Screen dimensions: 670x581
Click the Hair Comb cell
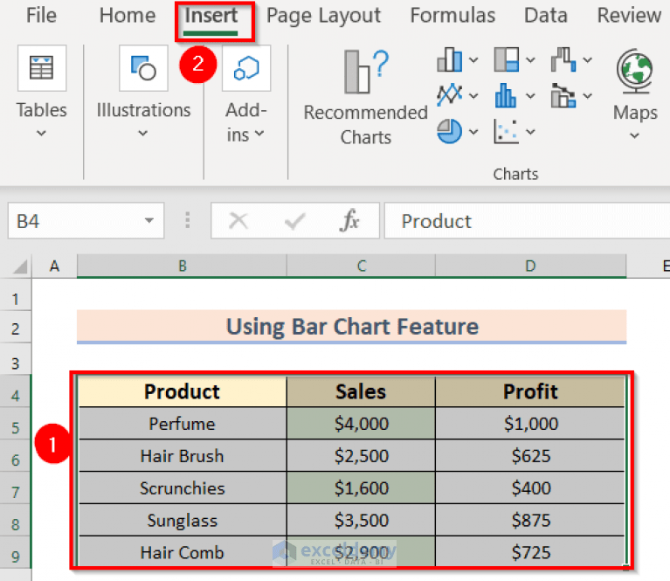183,552
